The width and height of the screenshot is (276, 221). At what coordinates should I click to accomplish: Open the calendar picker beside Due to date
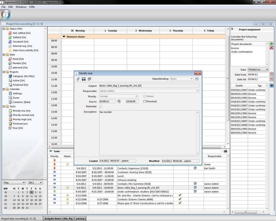(x=119, y=101)
